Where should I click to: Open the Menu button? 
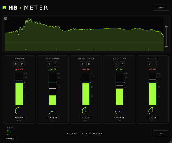click(161, 7)
